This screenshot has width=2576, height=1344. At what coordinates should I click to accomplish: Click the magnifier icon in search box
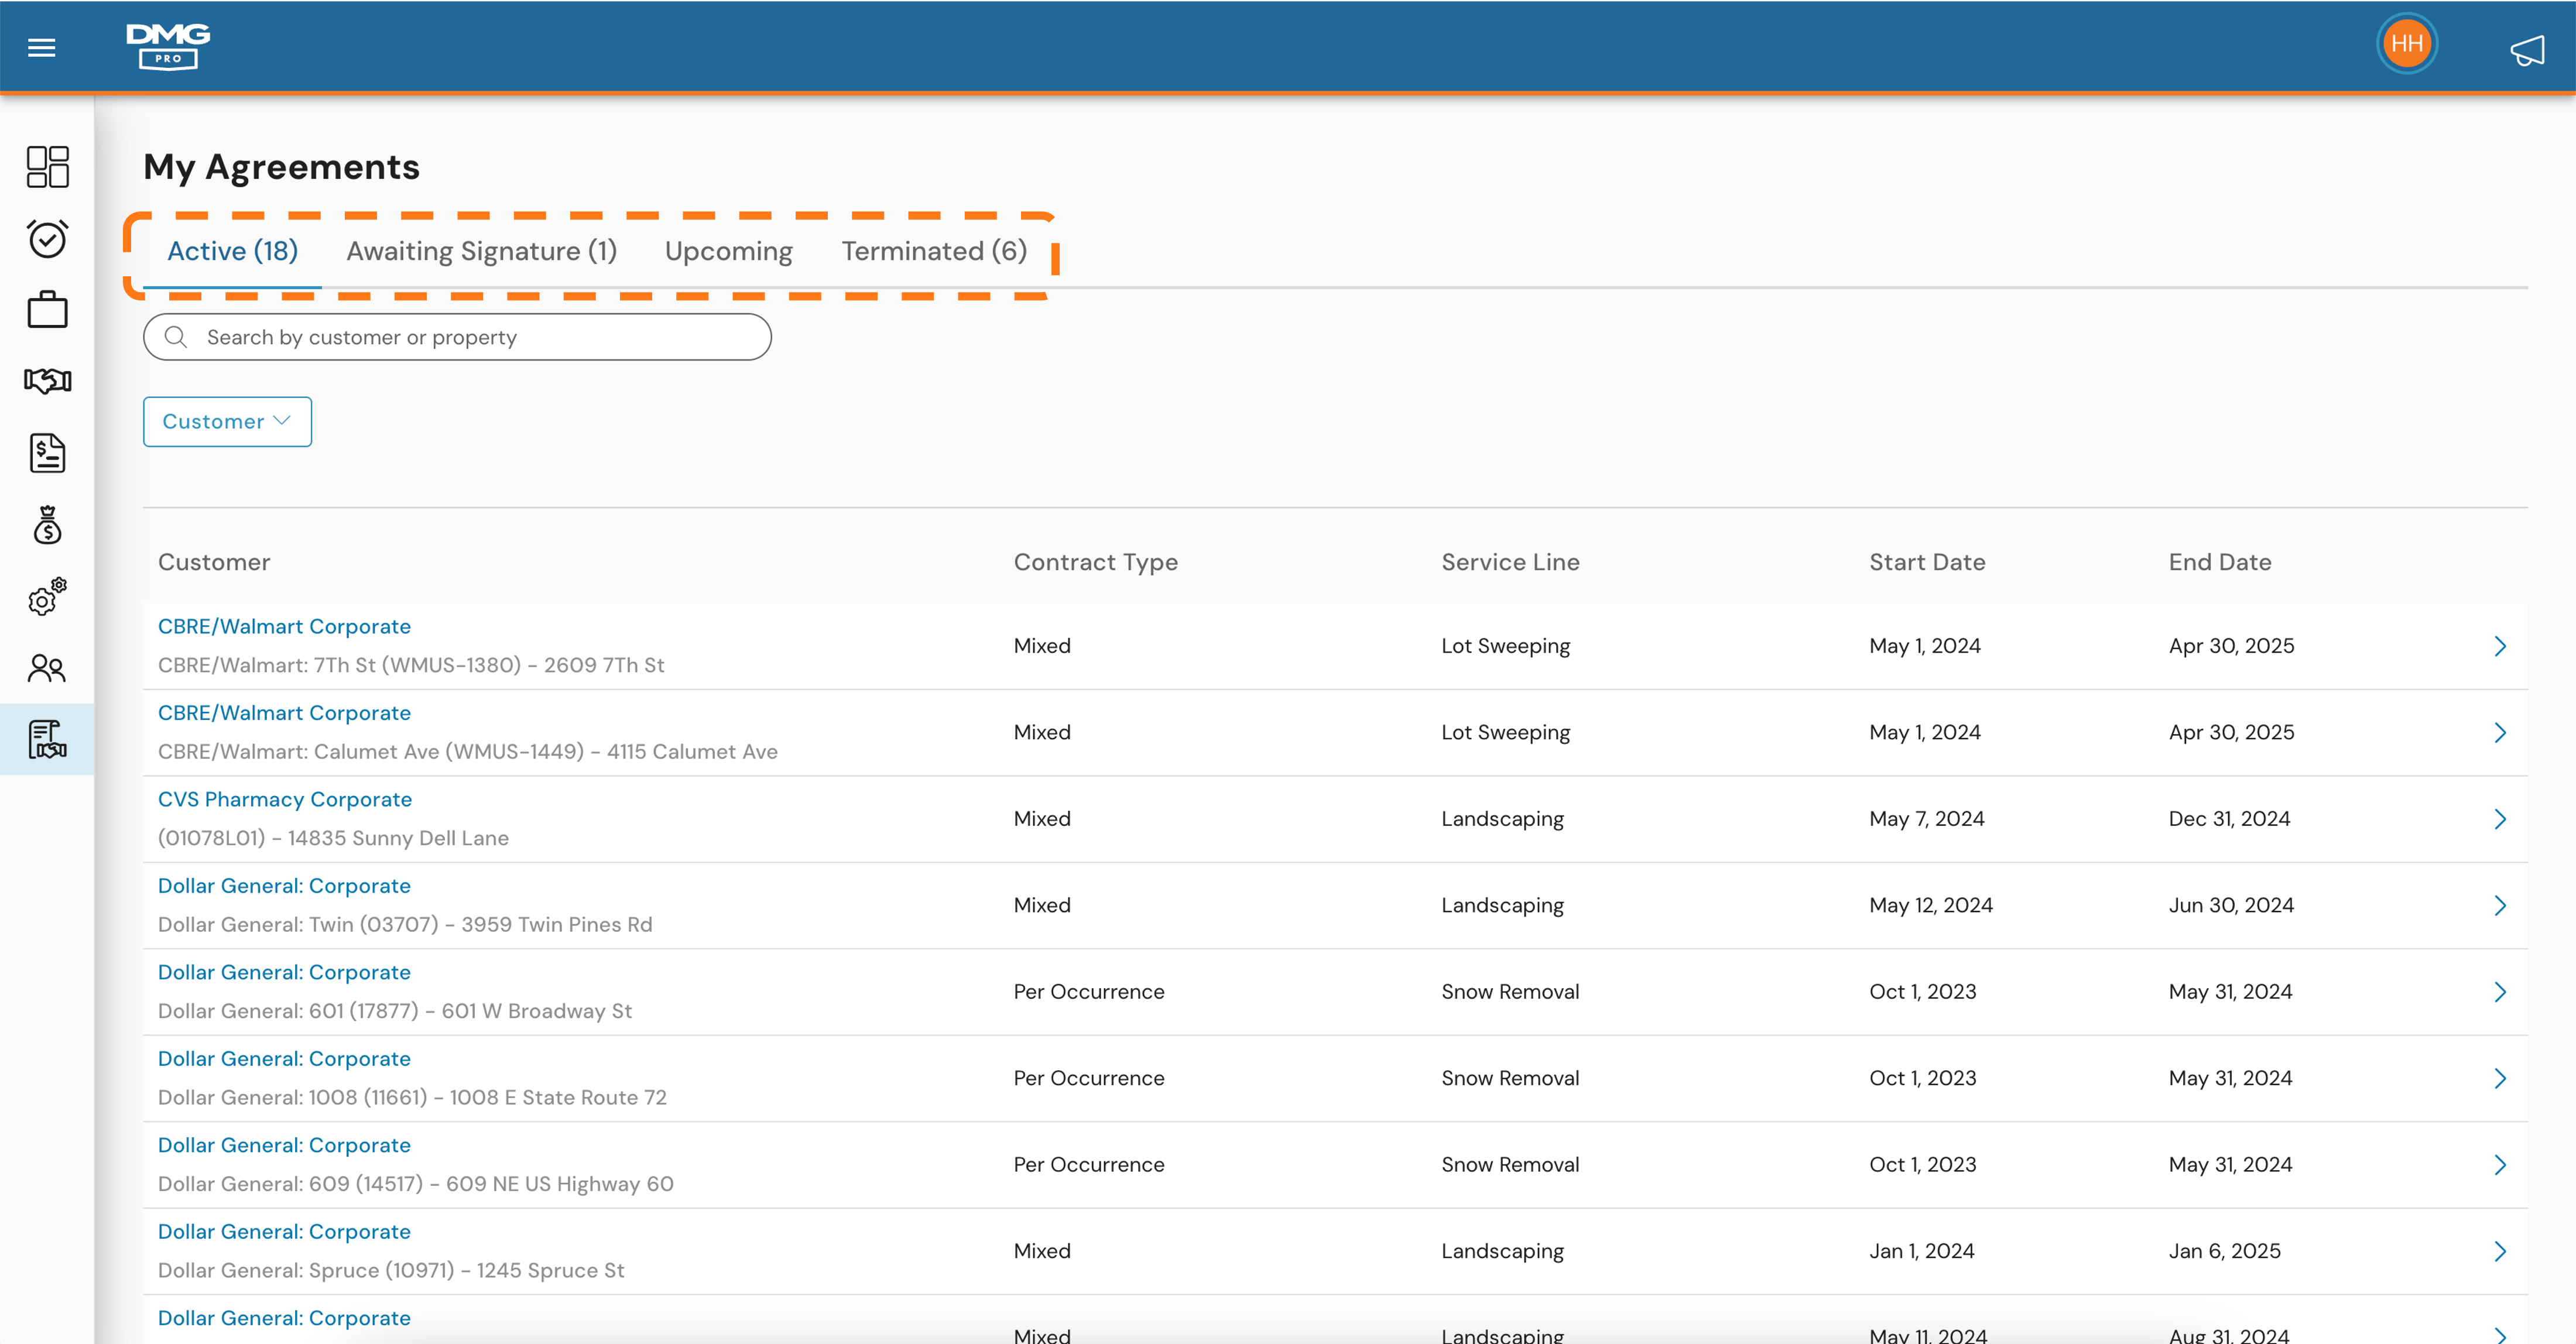coord(176,337)
